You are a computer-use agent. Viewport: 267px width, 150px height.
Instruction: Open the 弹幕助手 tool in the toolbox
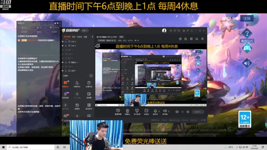coord(65,84)
